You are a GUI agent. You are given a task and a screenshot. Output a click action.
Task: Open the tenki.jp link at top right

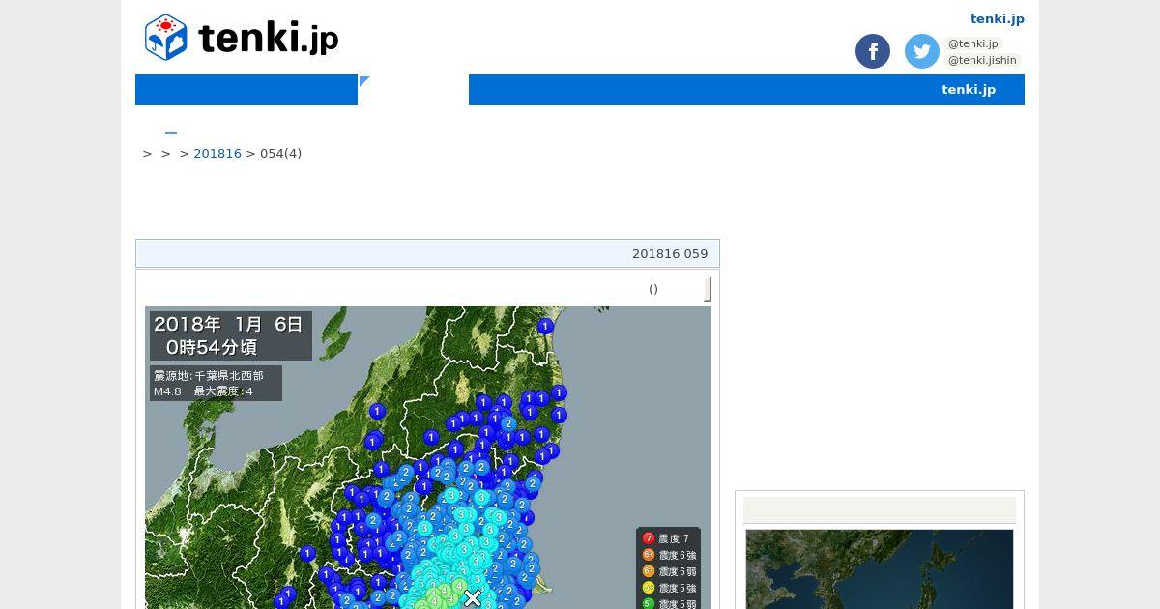pos(998,19)
